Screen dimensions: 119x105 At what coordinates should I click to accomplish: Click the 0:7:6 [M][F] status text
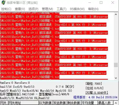click(65, 87)
